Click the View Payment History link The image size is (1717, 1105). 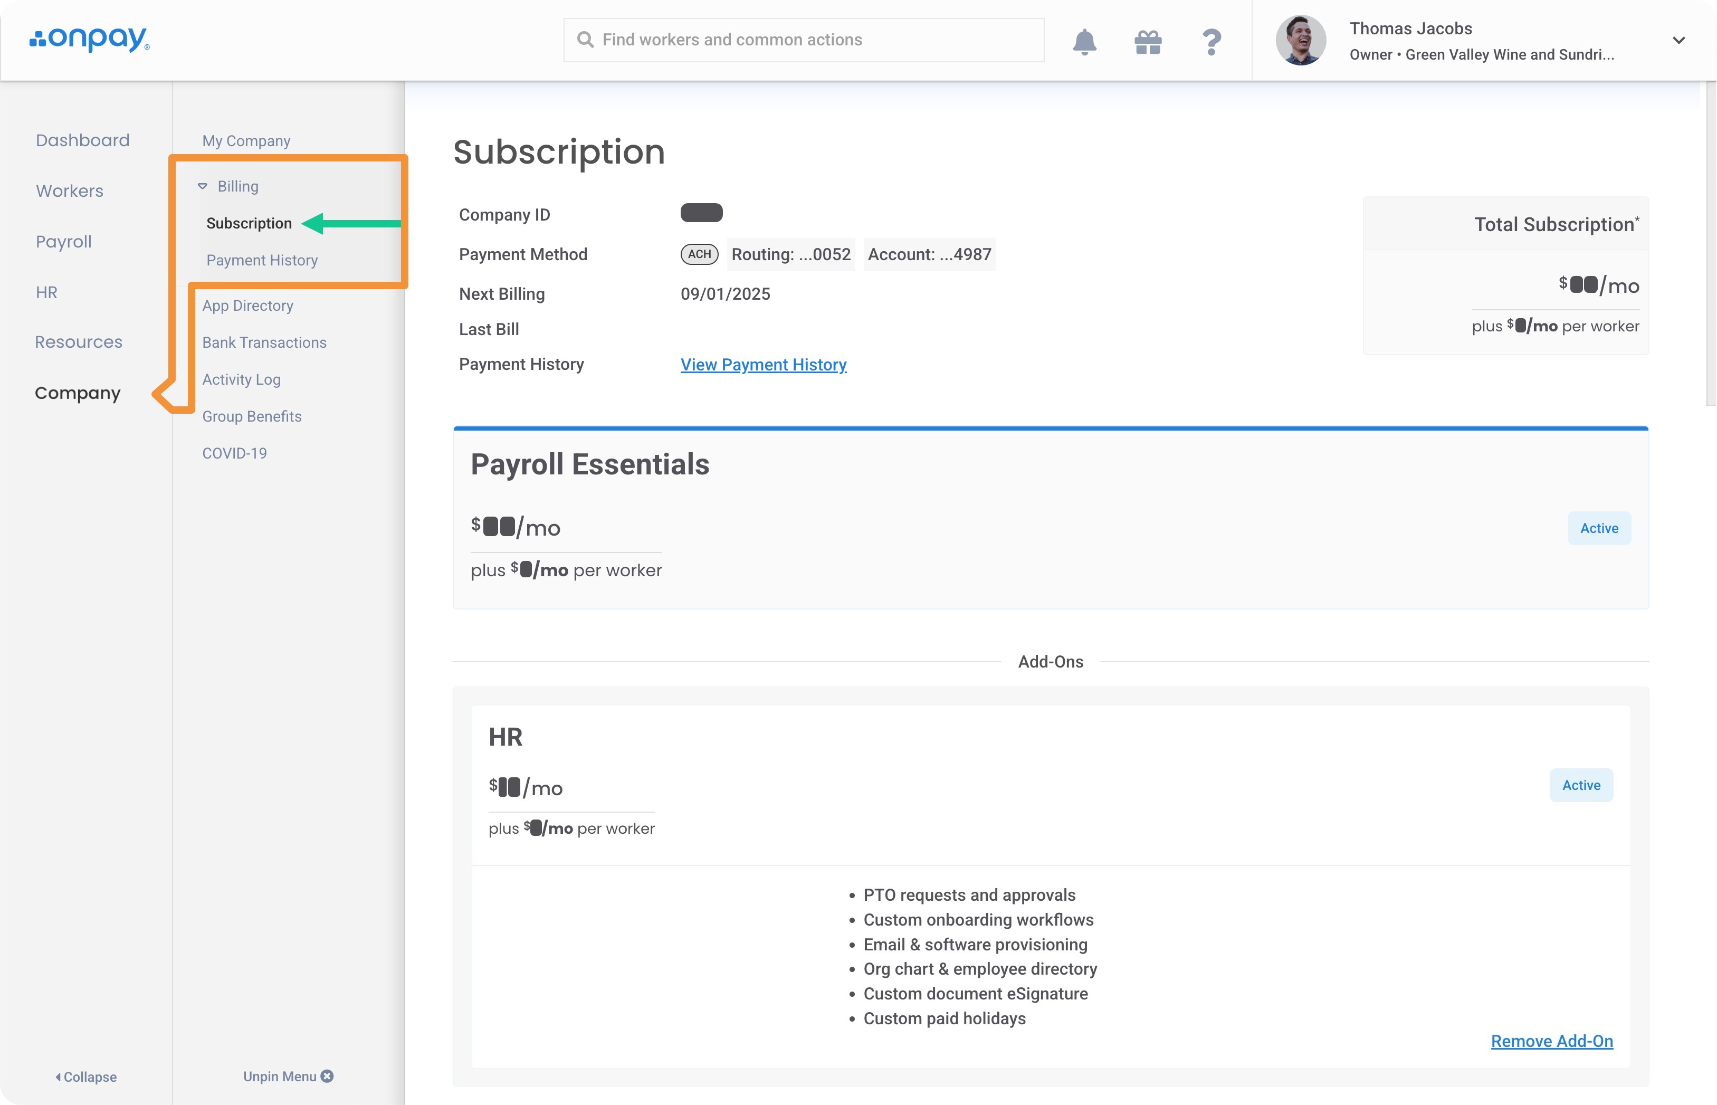pyautogui.click(x=762, y=365)
